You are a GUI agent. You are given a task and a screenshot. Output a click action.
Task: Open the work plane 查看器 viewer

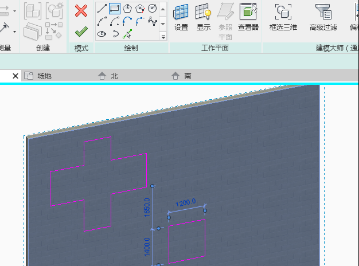(248, 17)
